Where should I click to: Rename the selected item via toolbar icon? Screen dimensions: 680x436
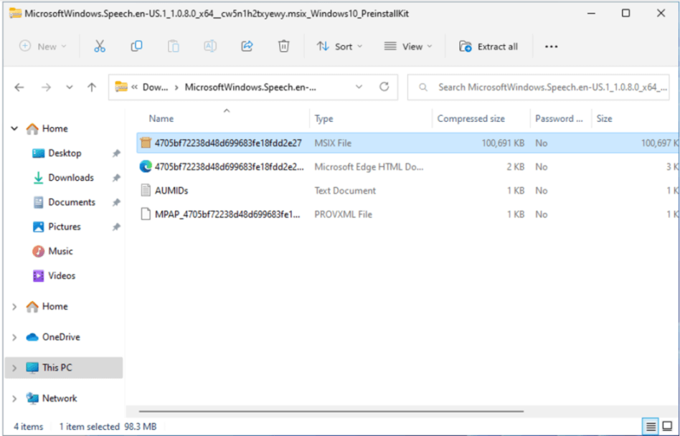pyautogui.click(x=209, y=46)
